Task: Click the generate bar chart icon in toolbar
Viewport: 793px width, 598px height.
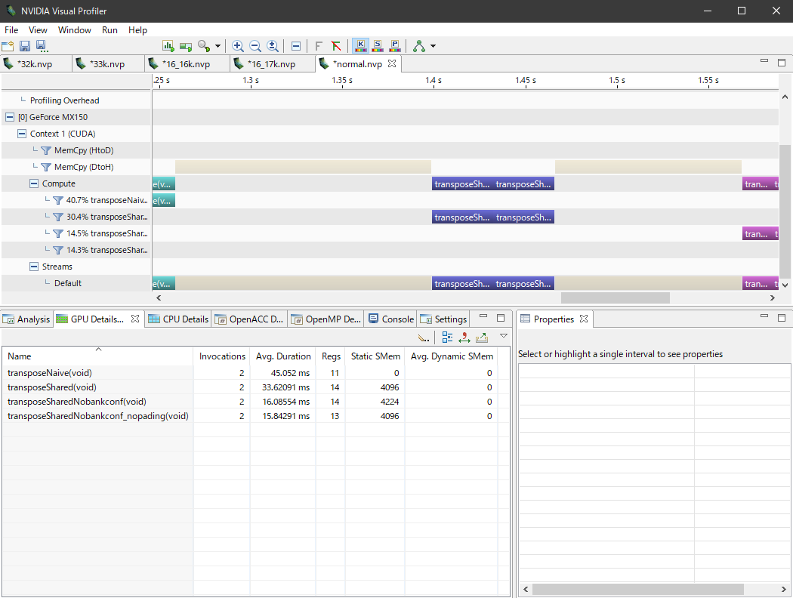Action: tap(168, 46)
